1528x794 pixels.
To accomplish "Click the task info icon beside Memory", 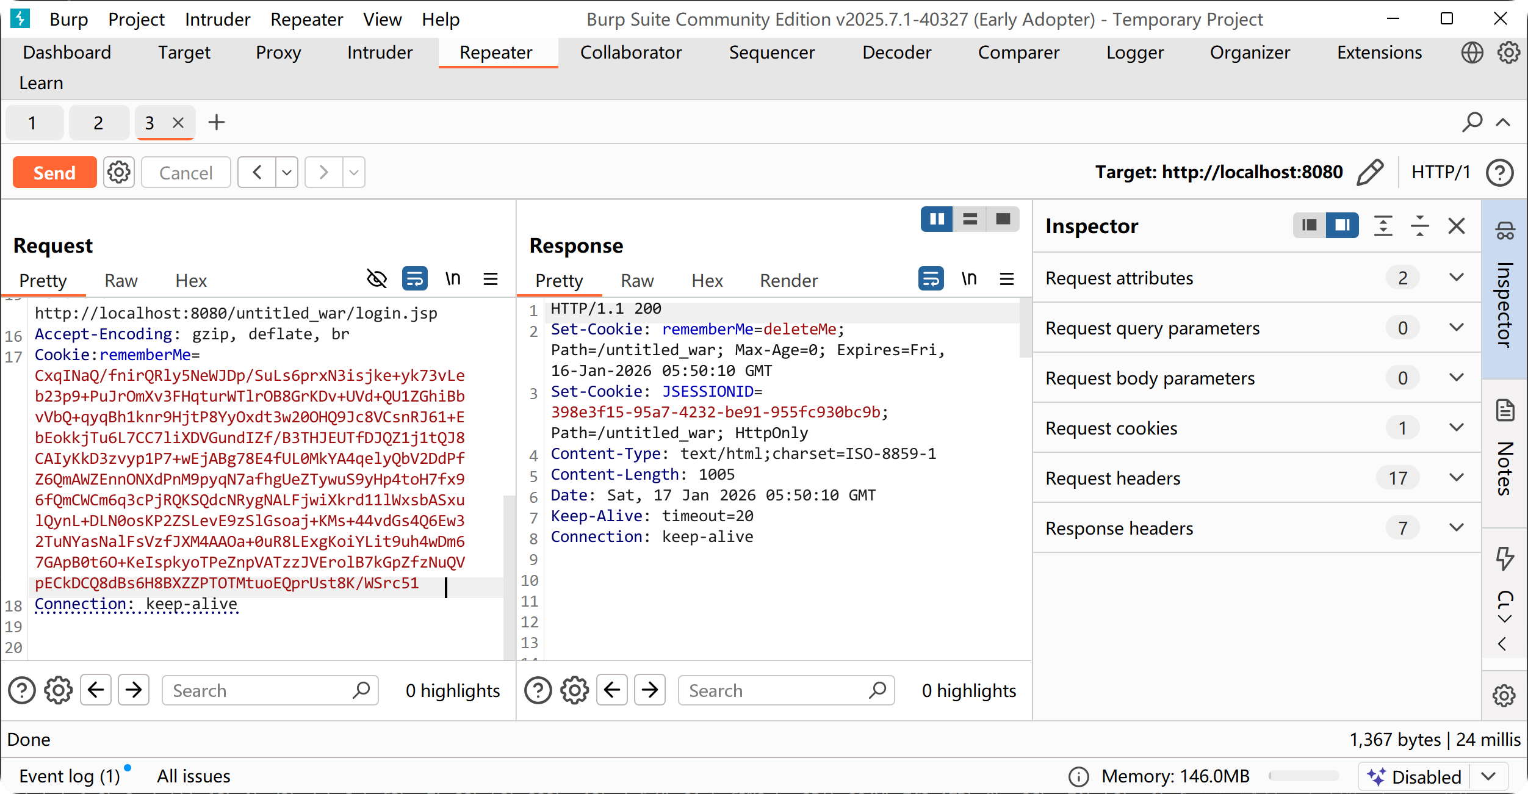I will [1078, 776].
